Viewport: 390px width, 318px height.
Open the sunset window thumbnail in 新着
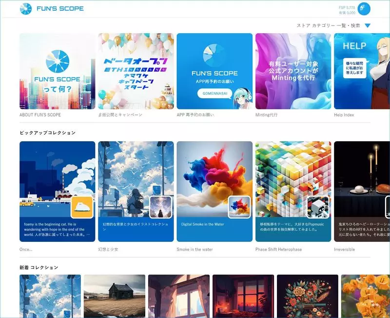coord(243,296)
